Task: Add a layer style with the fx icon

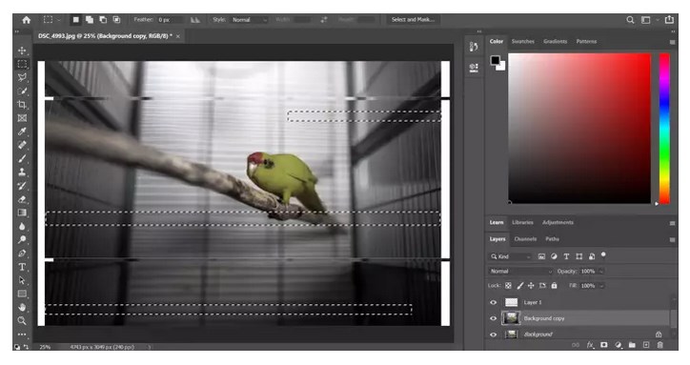Action: pyautogui.click(x=590, y=345)
